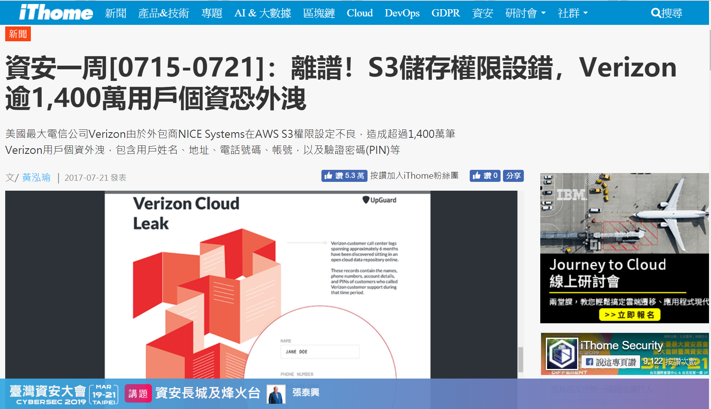Open author 黃泓瑜 profile link

click(36, 177)
